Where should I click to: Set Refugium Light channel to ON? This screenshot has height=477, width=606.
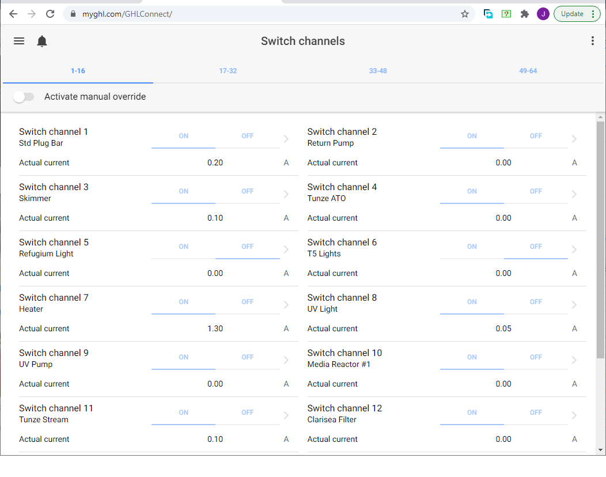tap(183, 247)
